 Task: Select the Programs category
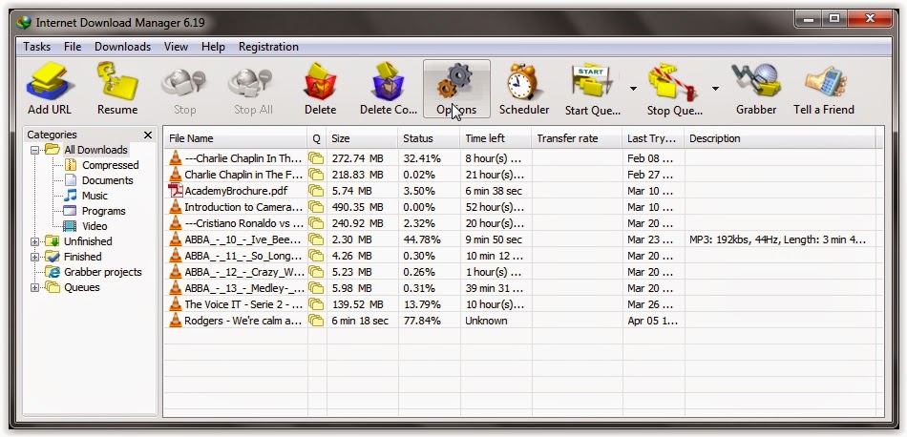(x=103, y=211)
